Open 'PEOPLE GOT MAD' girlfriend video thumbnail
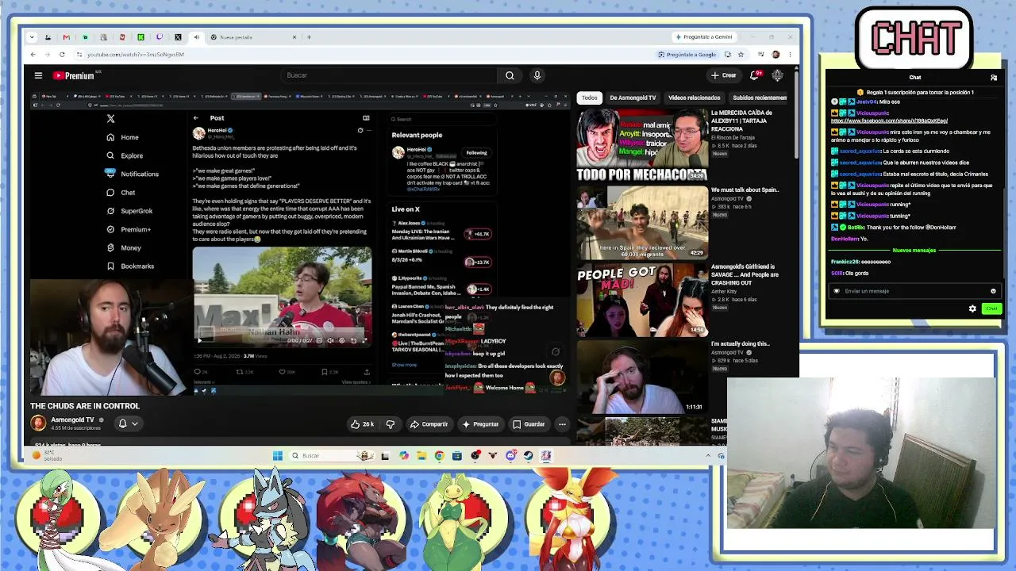Screen dimensions: 1016x571 tap(642, 301)
